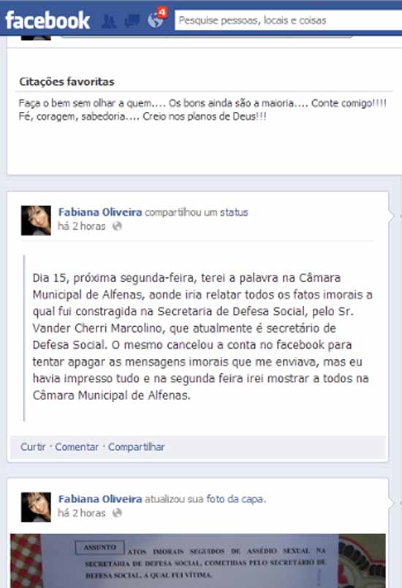Open the friend requests icon
Image resolution: width=402 pixels, height=588 pixels.
coord(109,21)
